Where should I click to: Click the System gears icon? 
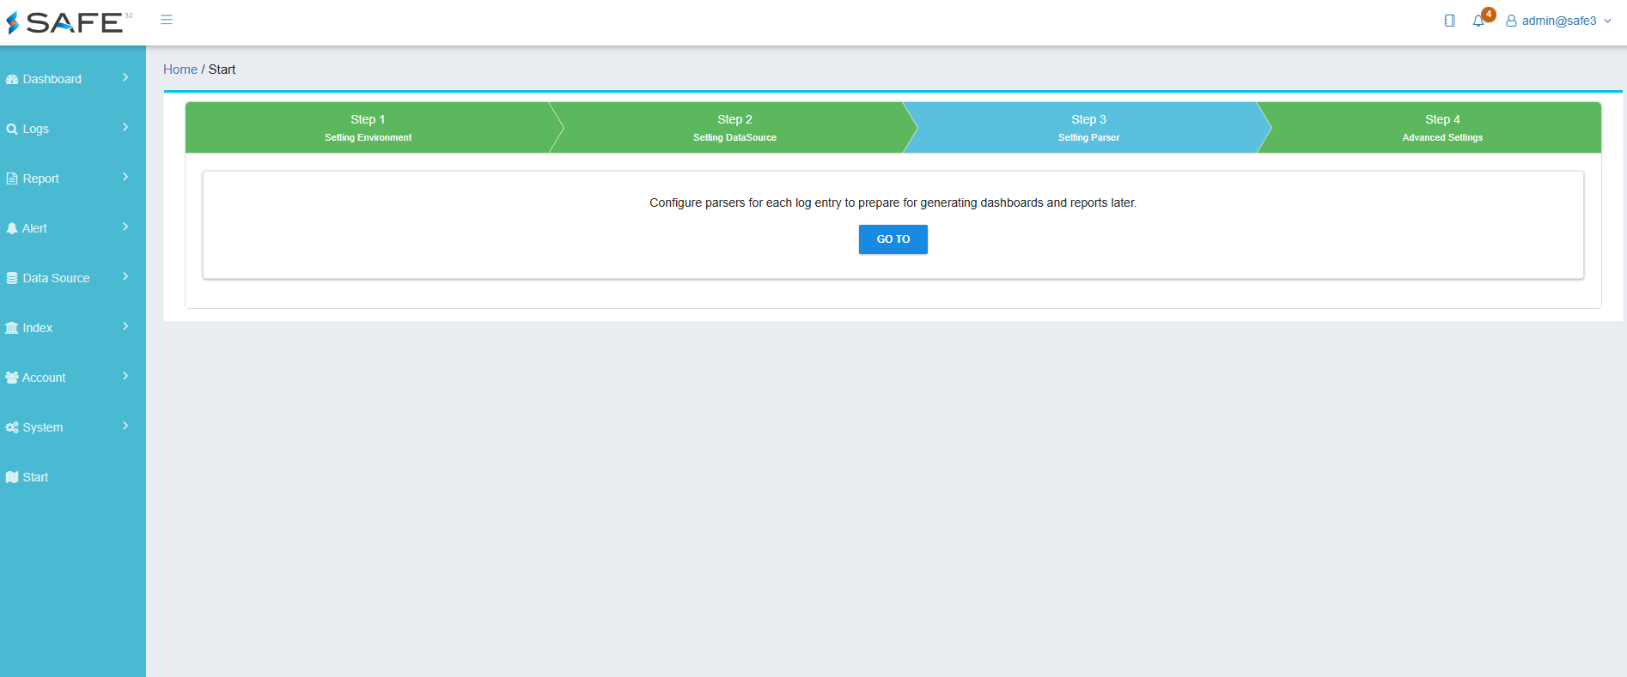(x=12, y=427)
